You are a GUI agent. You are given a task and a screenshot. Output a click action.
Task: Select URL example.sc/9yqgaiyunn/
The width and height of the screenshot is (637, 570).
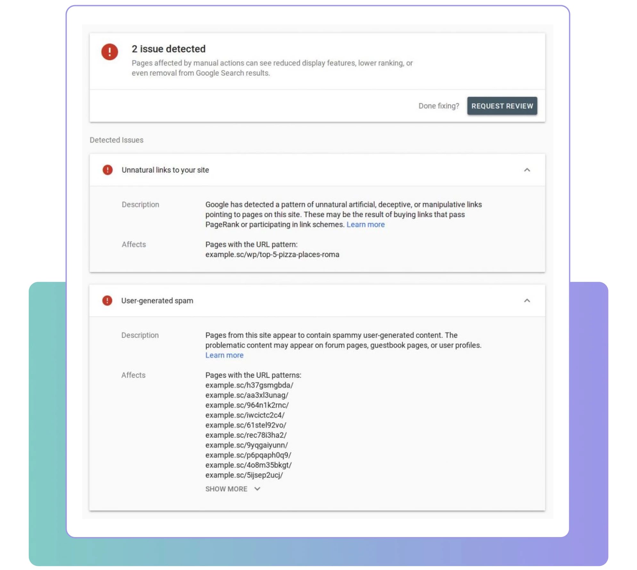click(x=247, y=445)
